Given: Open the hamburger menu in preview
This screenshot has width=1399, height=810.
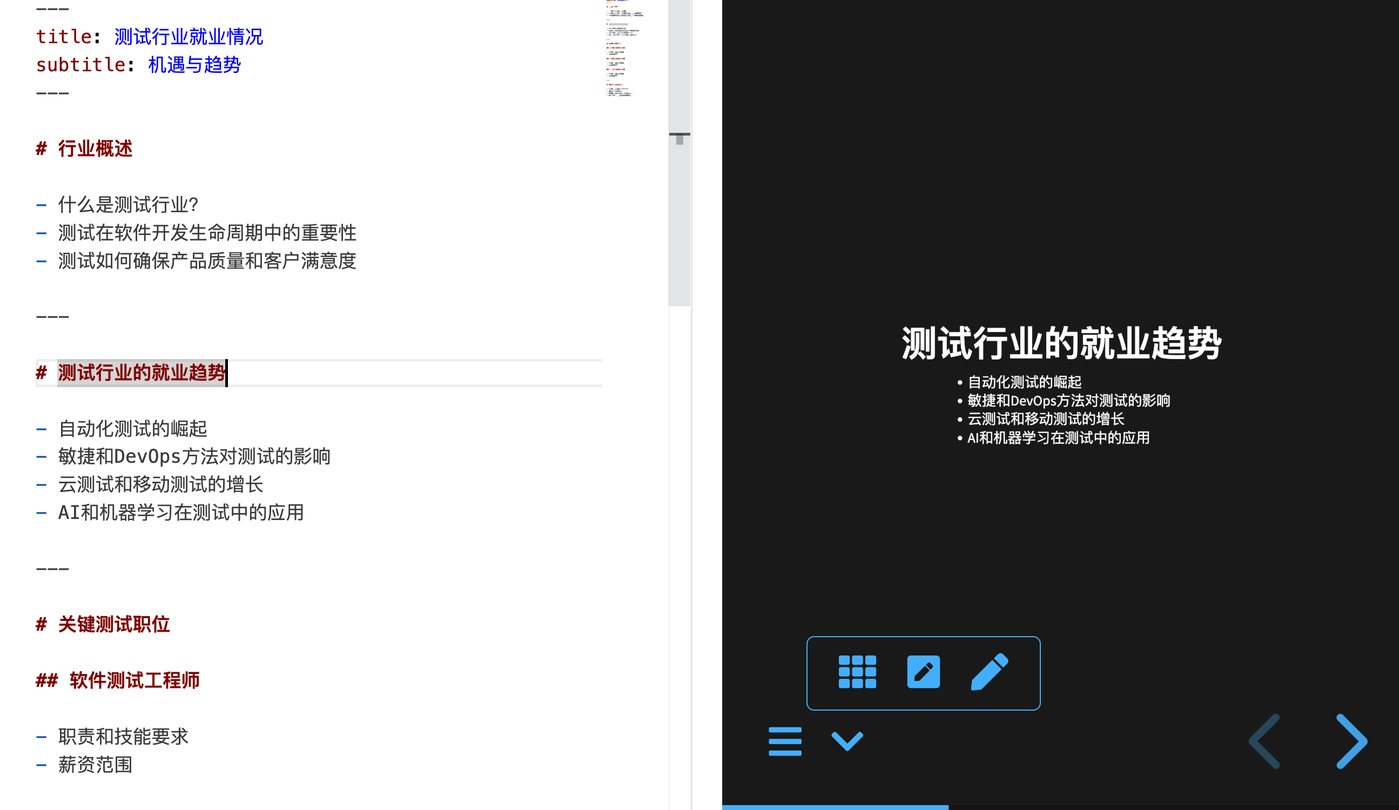Looking at the screenshot, I should [x=785, y=741].
